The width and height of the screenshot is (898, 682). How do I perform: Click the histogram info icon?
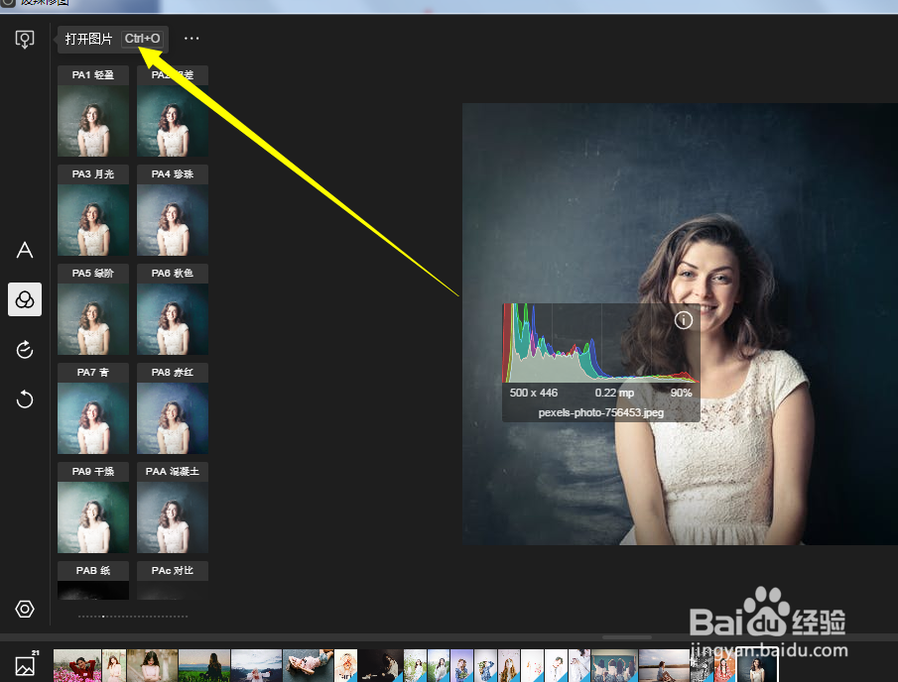coord(684,320)
